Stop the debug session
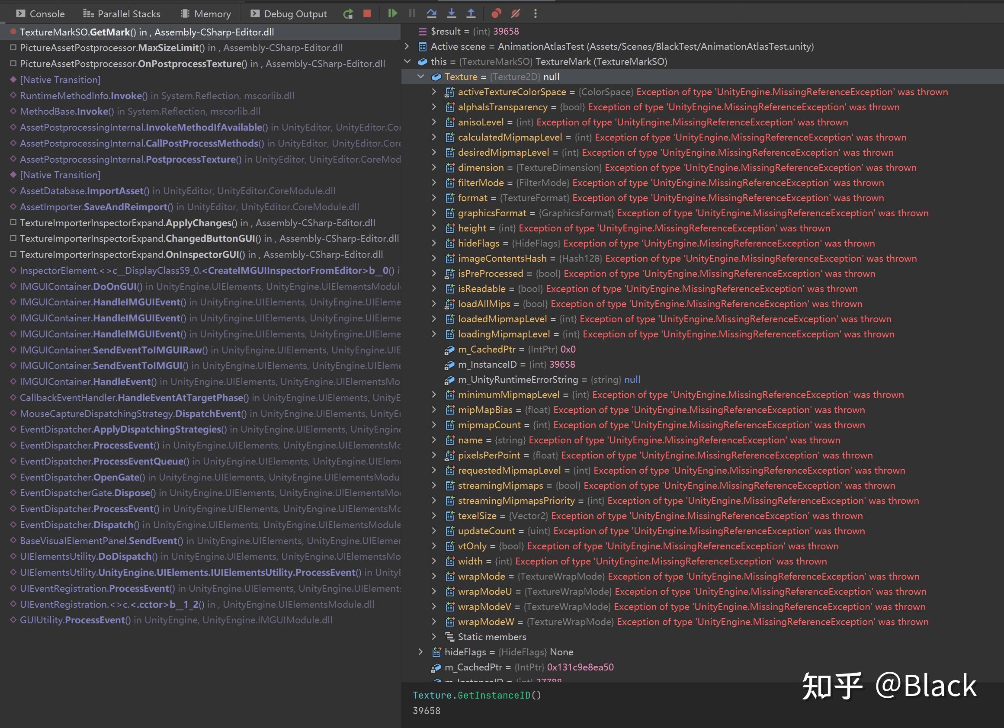 [x=367, y=13]
